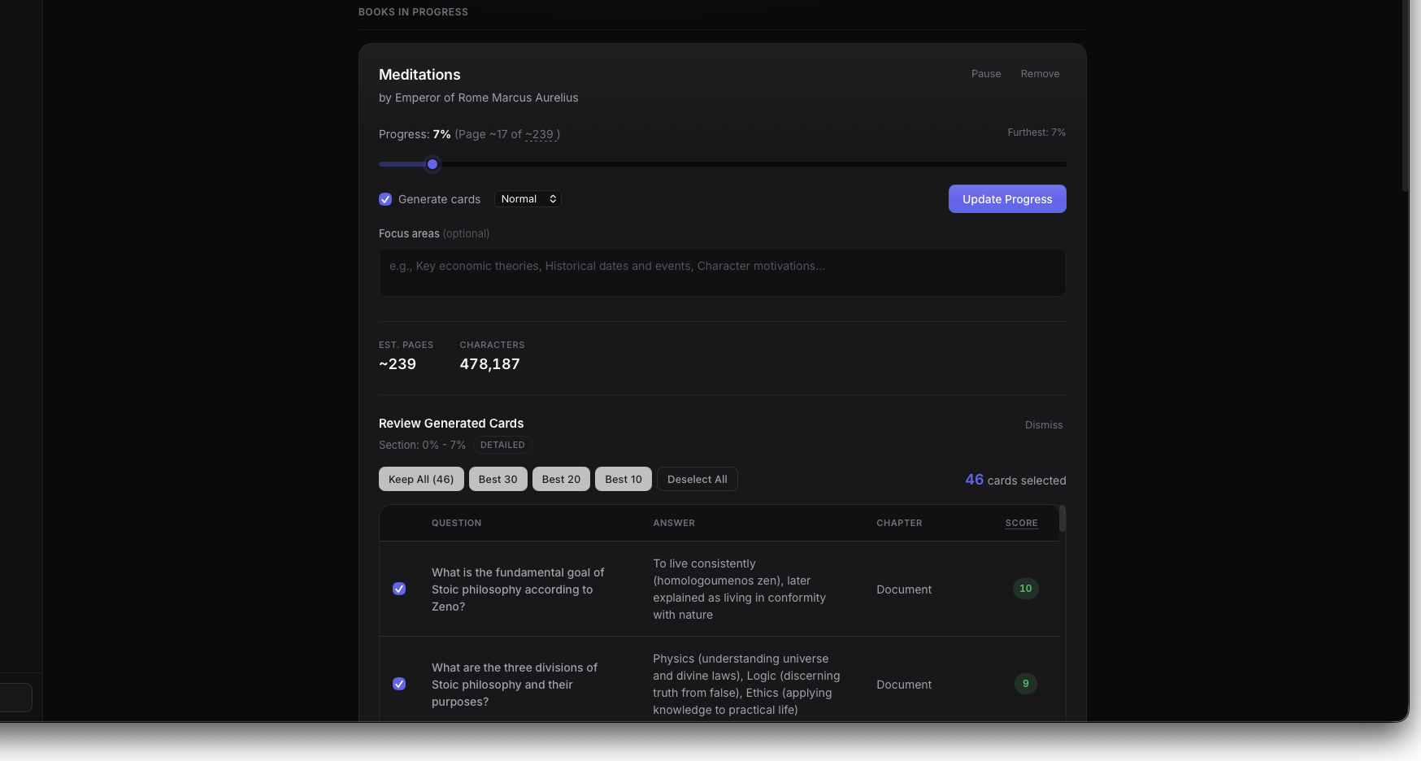Screen dimensions: 1421x761
Task: Click the score 10 badge
Action: 1025,589
